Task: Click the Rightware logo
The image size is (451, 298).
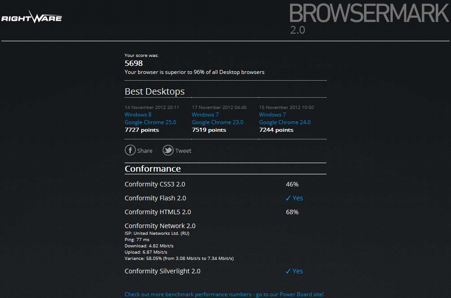Action: (x=31, y=18)
